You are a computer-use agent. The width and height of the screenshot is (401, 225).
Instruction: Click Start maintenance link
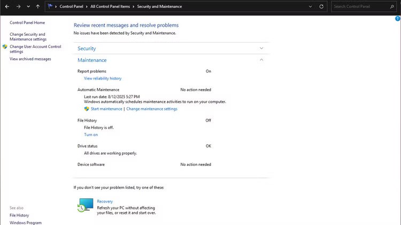pyautogui.click(x=106, y=109)
